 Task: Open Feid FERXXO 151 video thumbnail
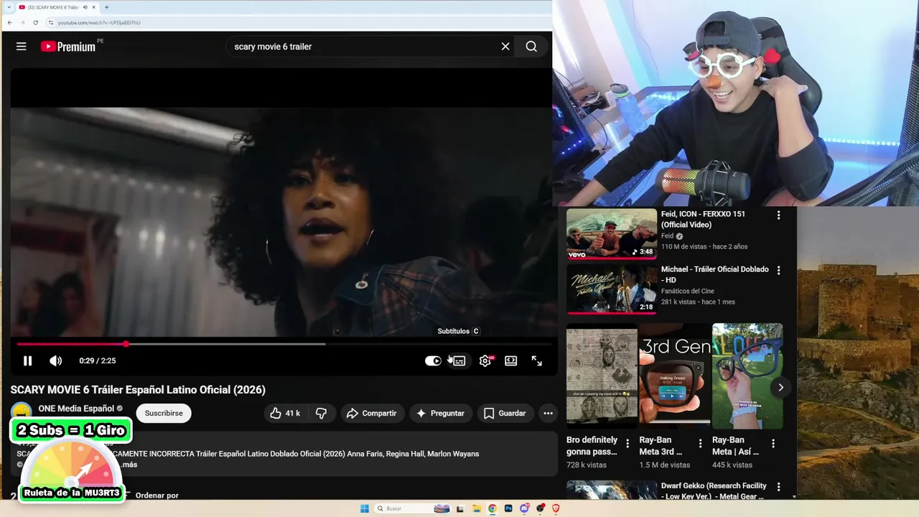tap(611, 233)
